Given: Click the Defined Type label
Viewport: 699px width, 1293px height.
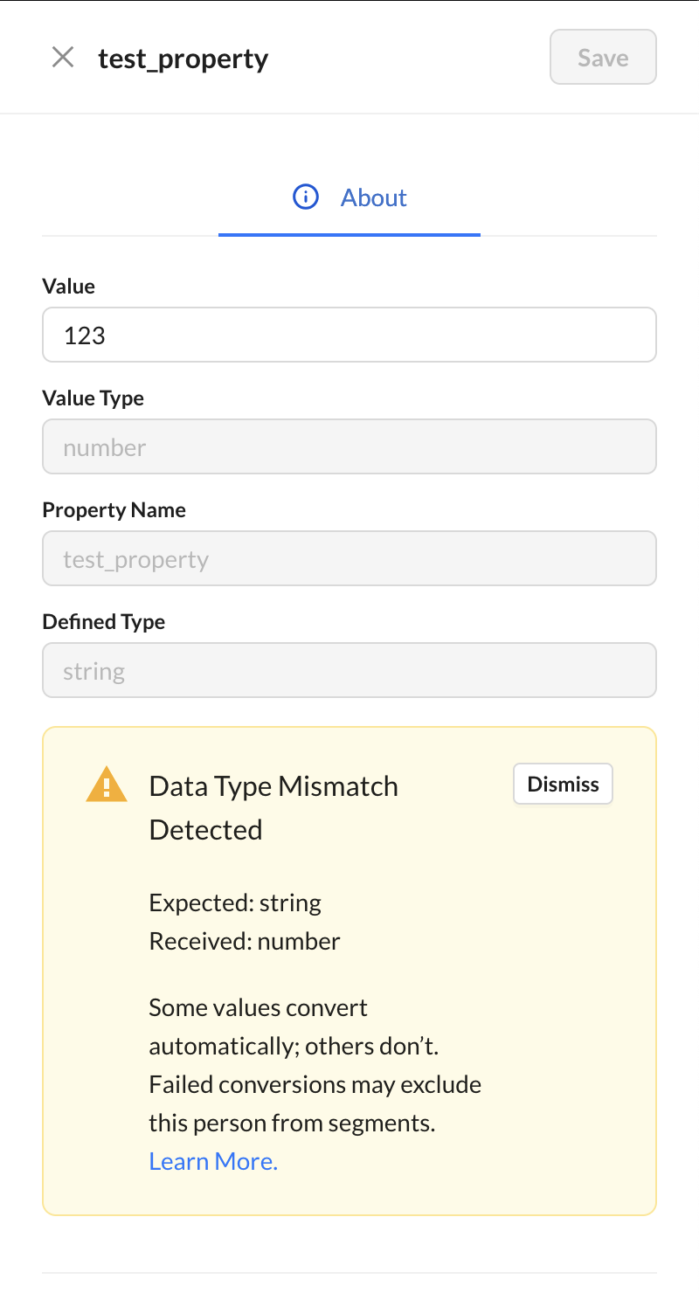Looking at the screenshot, I should pyautogui.click(x=104, y=622).
